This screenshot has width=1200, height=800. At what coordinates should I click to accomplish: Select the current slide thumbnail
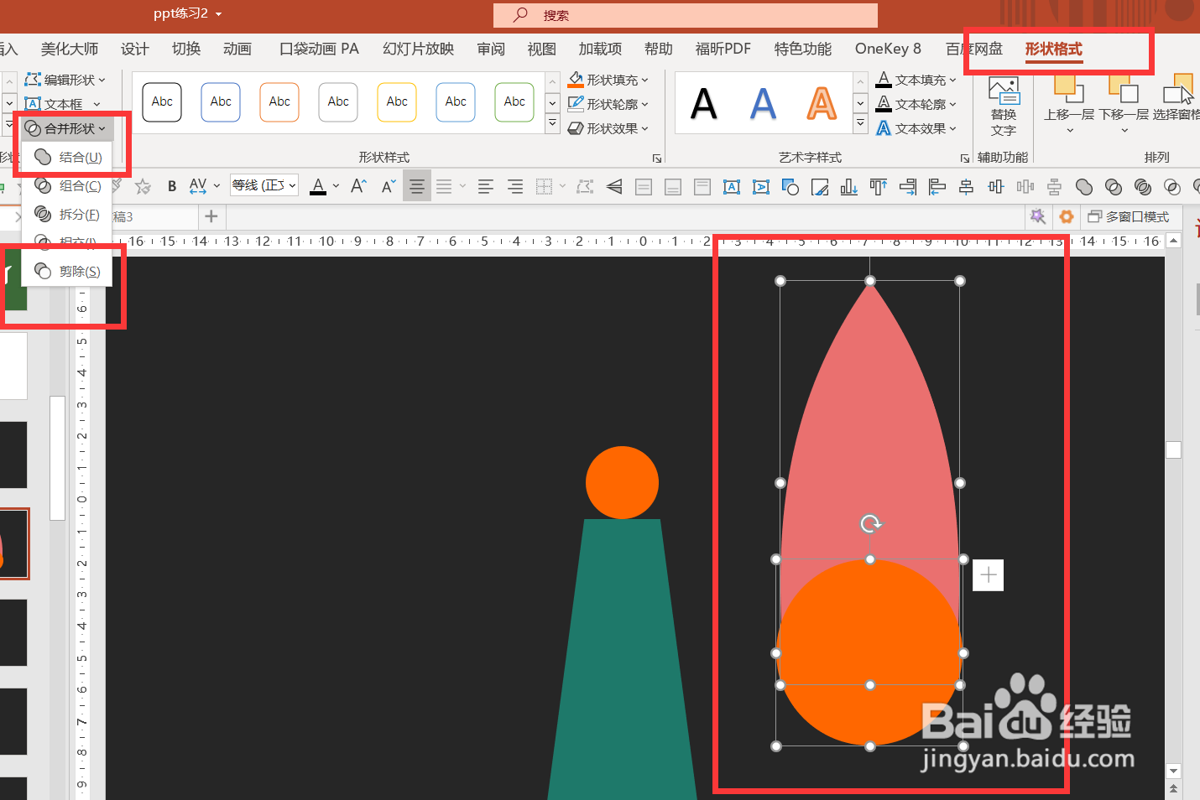point(14,543)
